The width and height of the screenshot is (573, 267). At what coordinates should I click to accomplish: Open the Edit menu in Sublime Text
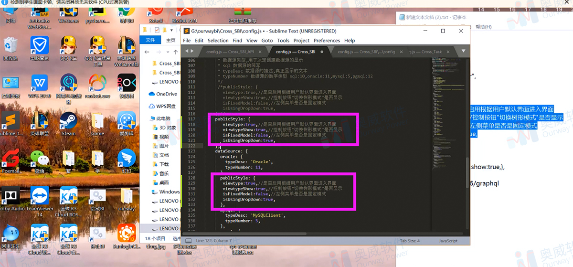pos(199,41)
